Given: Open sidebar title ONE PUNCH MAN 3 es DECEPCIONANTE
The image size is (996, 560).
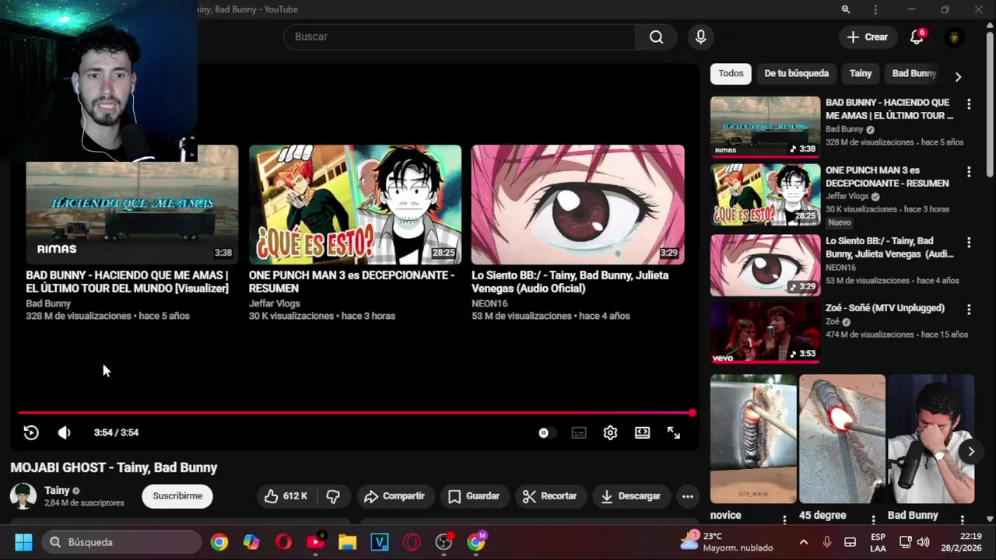Looking at the screenshot, I should [x=887, y=177].
